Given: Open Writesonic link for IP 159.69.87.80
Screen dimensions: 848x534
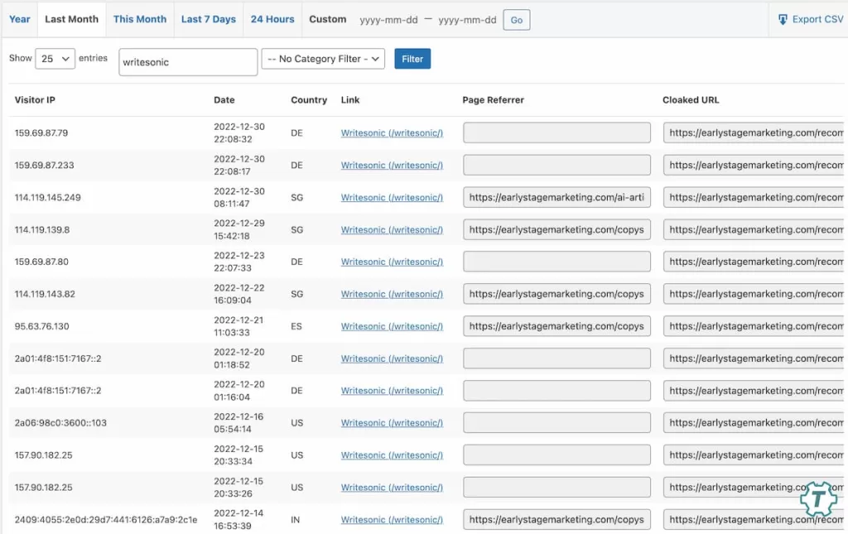Looking at the screenshot, I should pos(392,262).
